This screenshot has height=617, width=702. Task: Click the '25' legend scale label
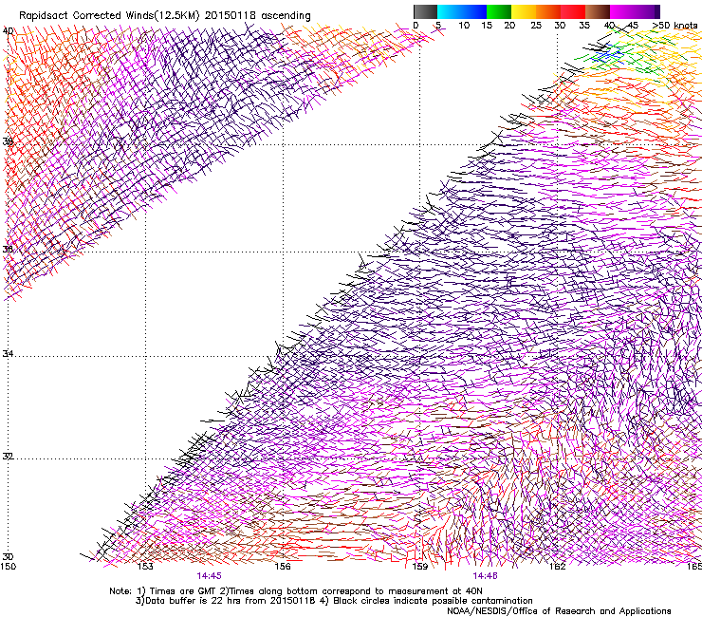[536, 26]
